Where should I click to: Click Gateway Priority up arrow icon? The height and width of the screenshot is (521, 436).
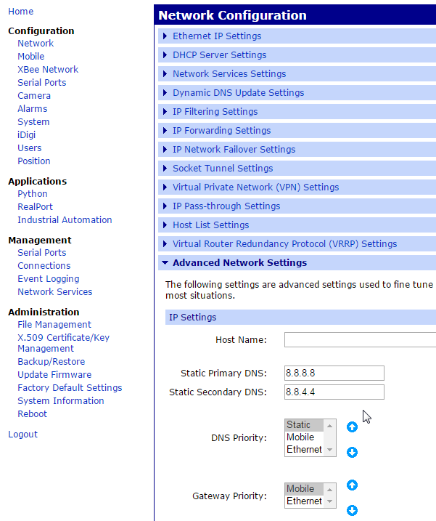352,485
